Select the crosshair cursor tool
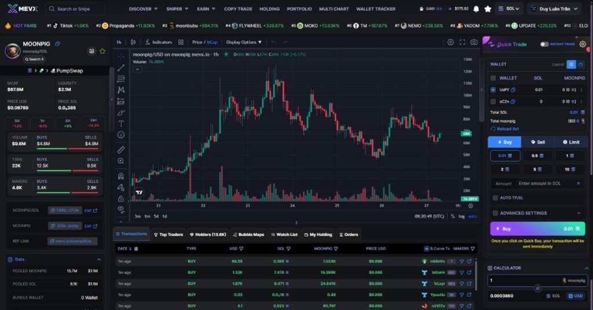Screen dimensions: 593x310 (x=121, y=57)
